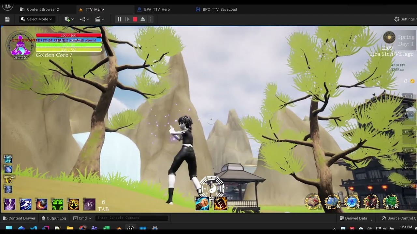Viewport: 417px width, 234px height.
Task: Activate skill slot 3 fire meteor icon
Action: (x=41, y=204)
